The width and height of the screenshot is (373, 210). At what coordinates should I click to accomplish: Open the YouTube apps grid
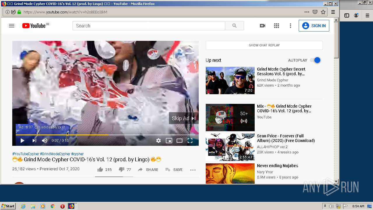277,26
